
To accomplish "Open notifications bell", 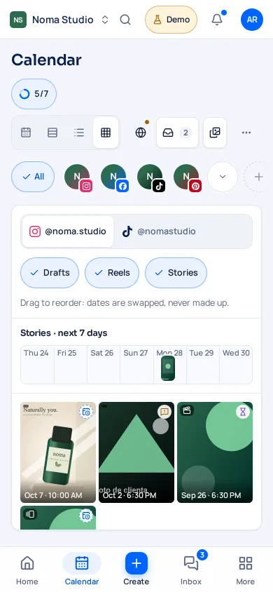I will [x=217, y=20].
